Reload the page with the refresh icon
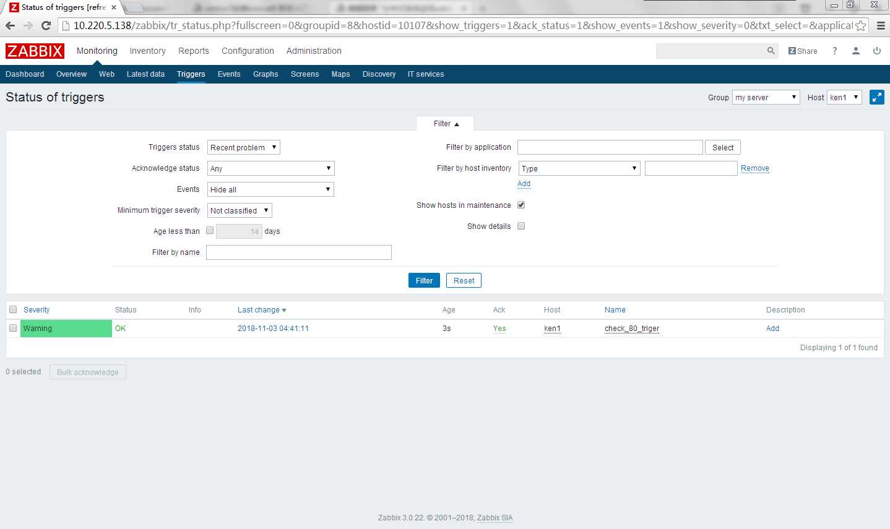890x529 pixels. [46, 25]
